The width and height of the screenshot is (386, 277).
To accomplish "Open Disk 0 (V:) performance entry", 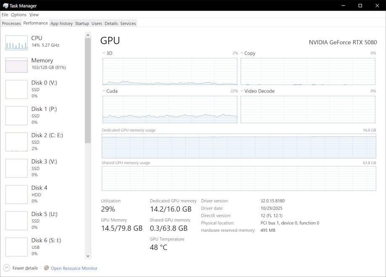I will coord(44,89).
